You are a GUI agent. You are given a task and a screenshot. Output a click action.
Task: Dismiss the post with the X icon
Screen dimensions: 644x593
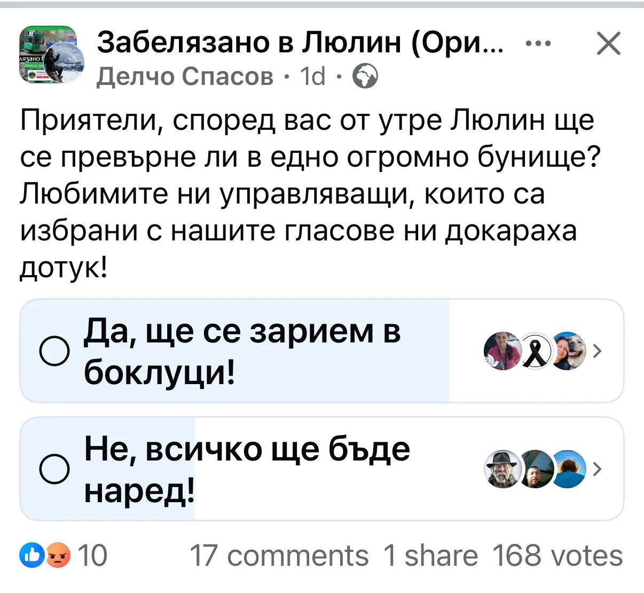tap(608, 44)
